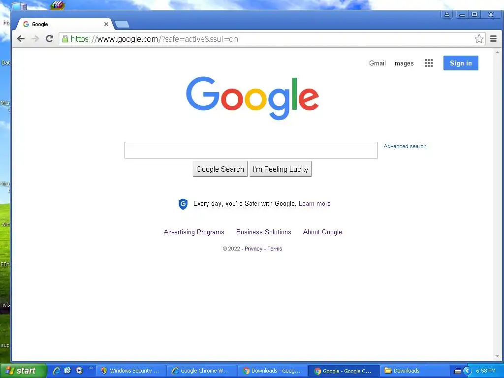This screenshot has width=504, height=378.
Task: Click the WinRAR desktop icon behind Chrome
Action: [x=58, y=5]
